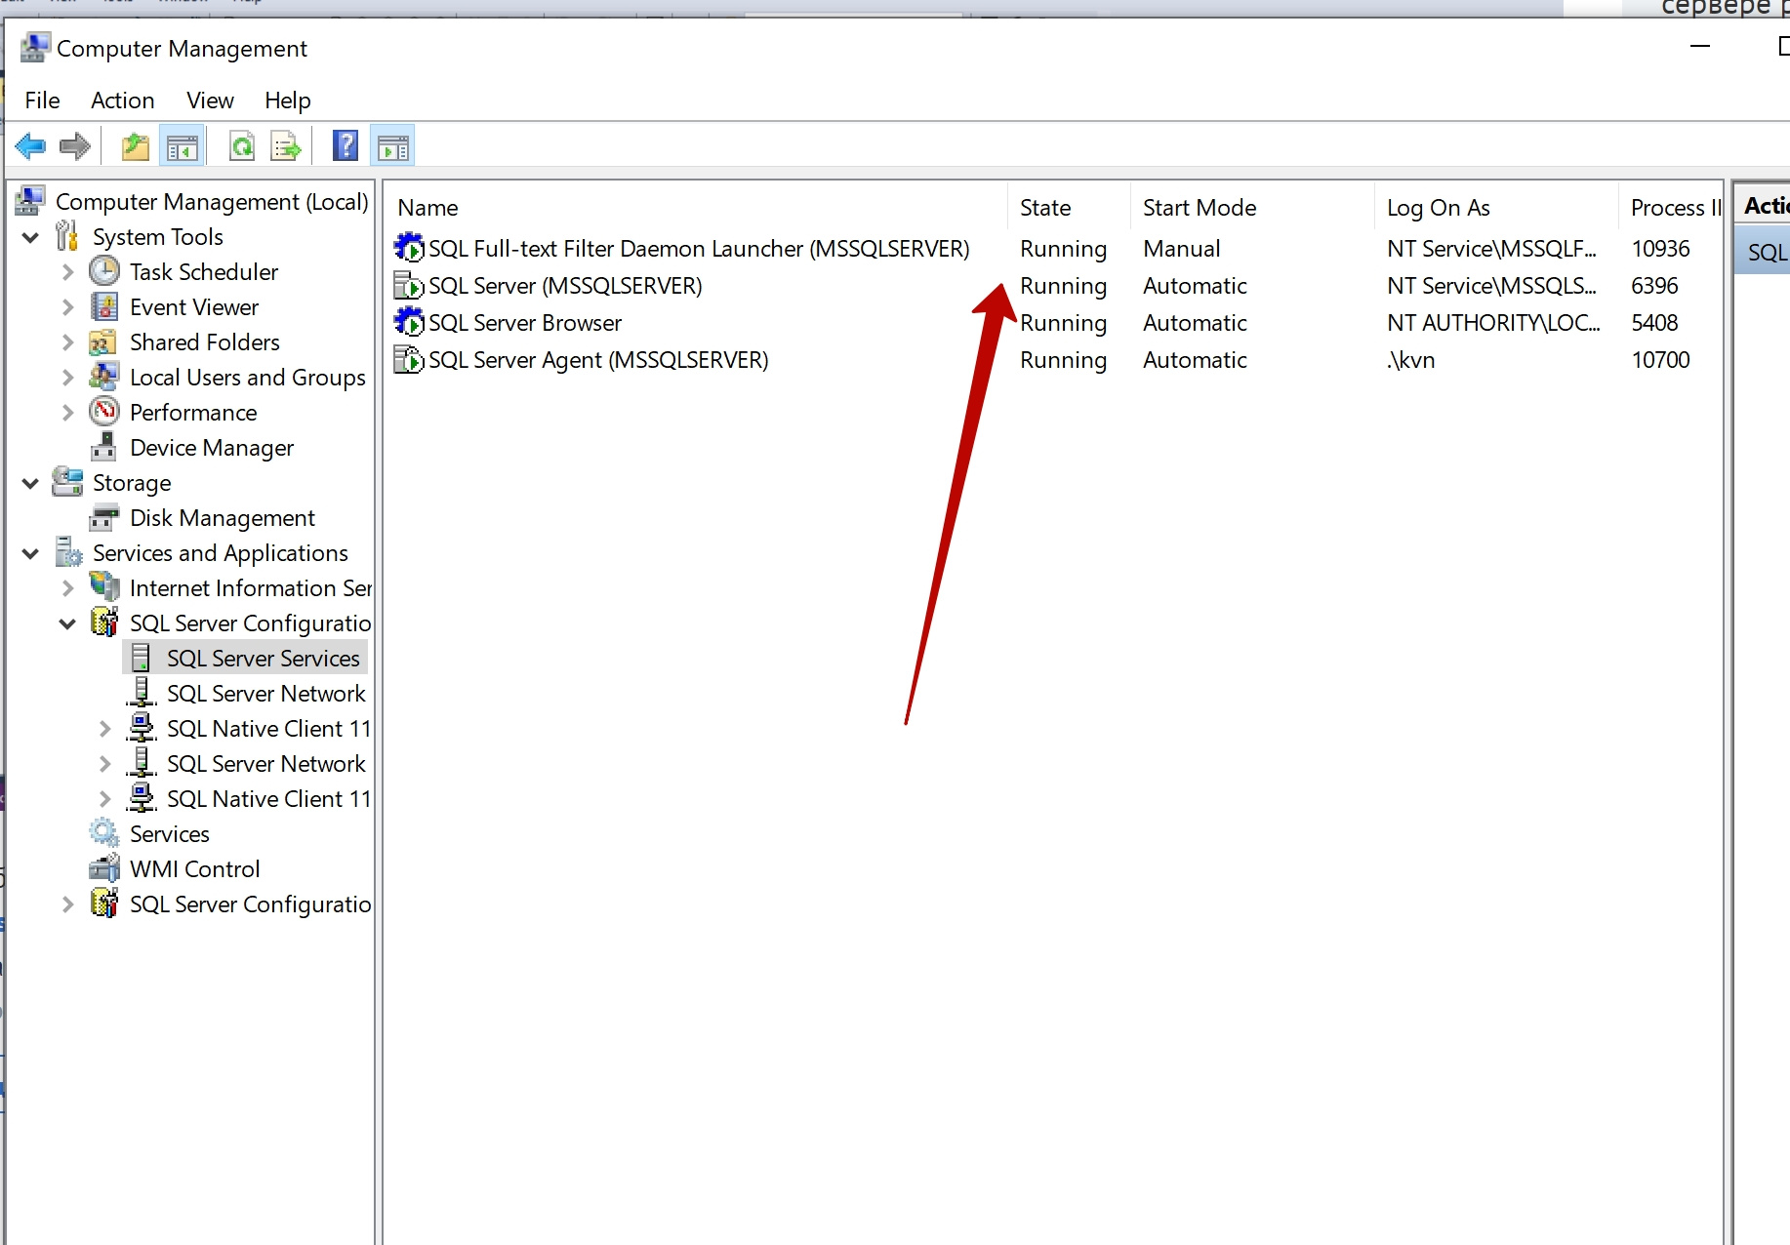Select SQL Server Services tree item
1790x1245 pixels.
263,659
